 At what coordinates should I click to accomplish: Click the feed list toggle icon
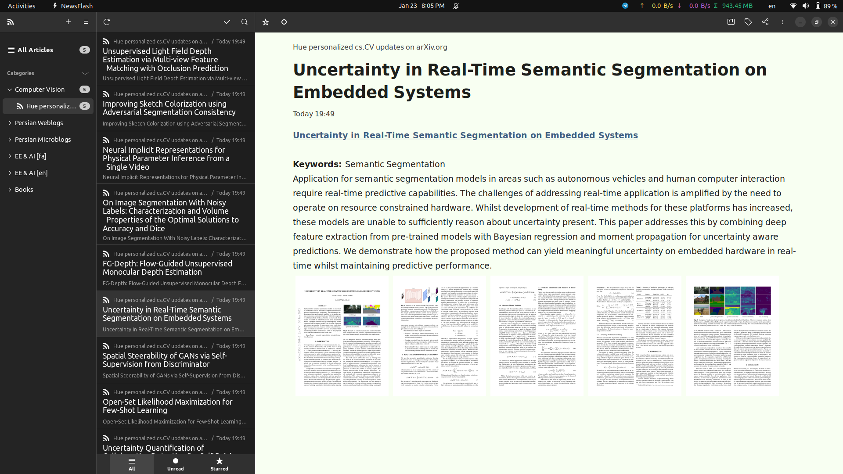pos(86,22)
